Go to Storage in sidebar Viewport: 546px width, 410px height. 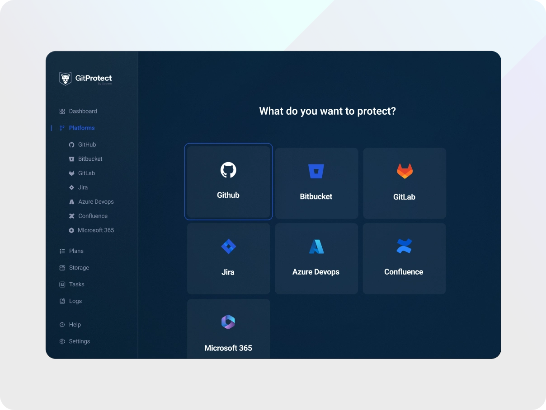coord(79,268)
